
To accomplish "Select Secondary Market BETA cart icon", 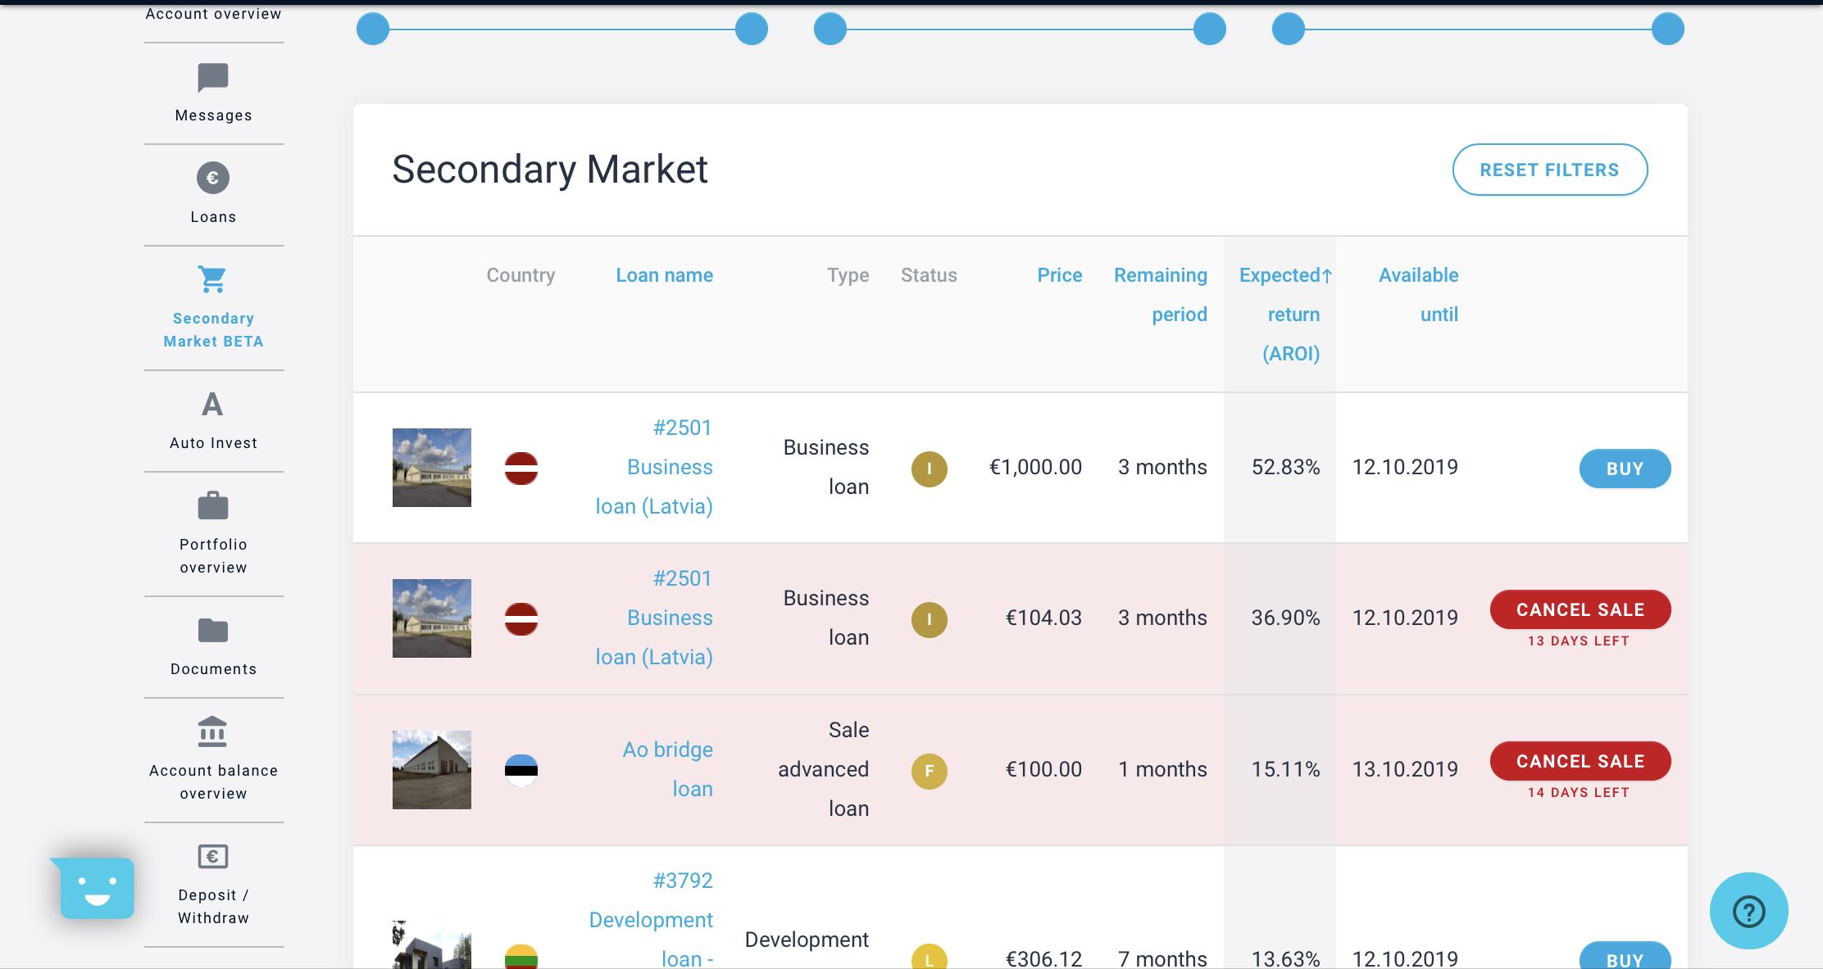I will click(x=213, y=280).
